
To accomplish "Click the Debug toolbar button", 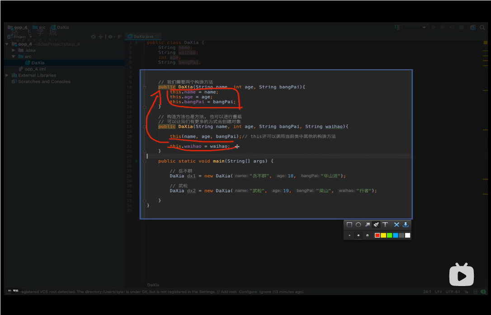I will click(x=443, y=28).
